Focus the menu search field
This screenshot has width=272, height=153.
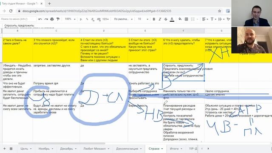tap(18, 19)
